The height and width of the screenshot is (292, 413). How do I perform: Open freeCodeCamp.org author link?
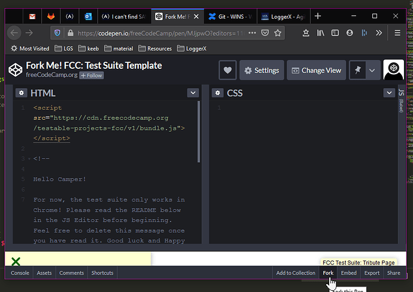click(51, 75)
